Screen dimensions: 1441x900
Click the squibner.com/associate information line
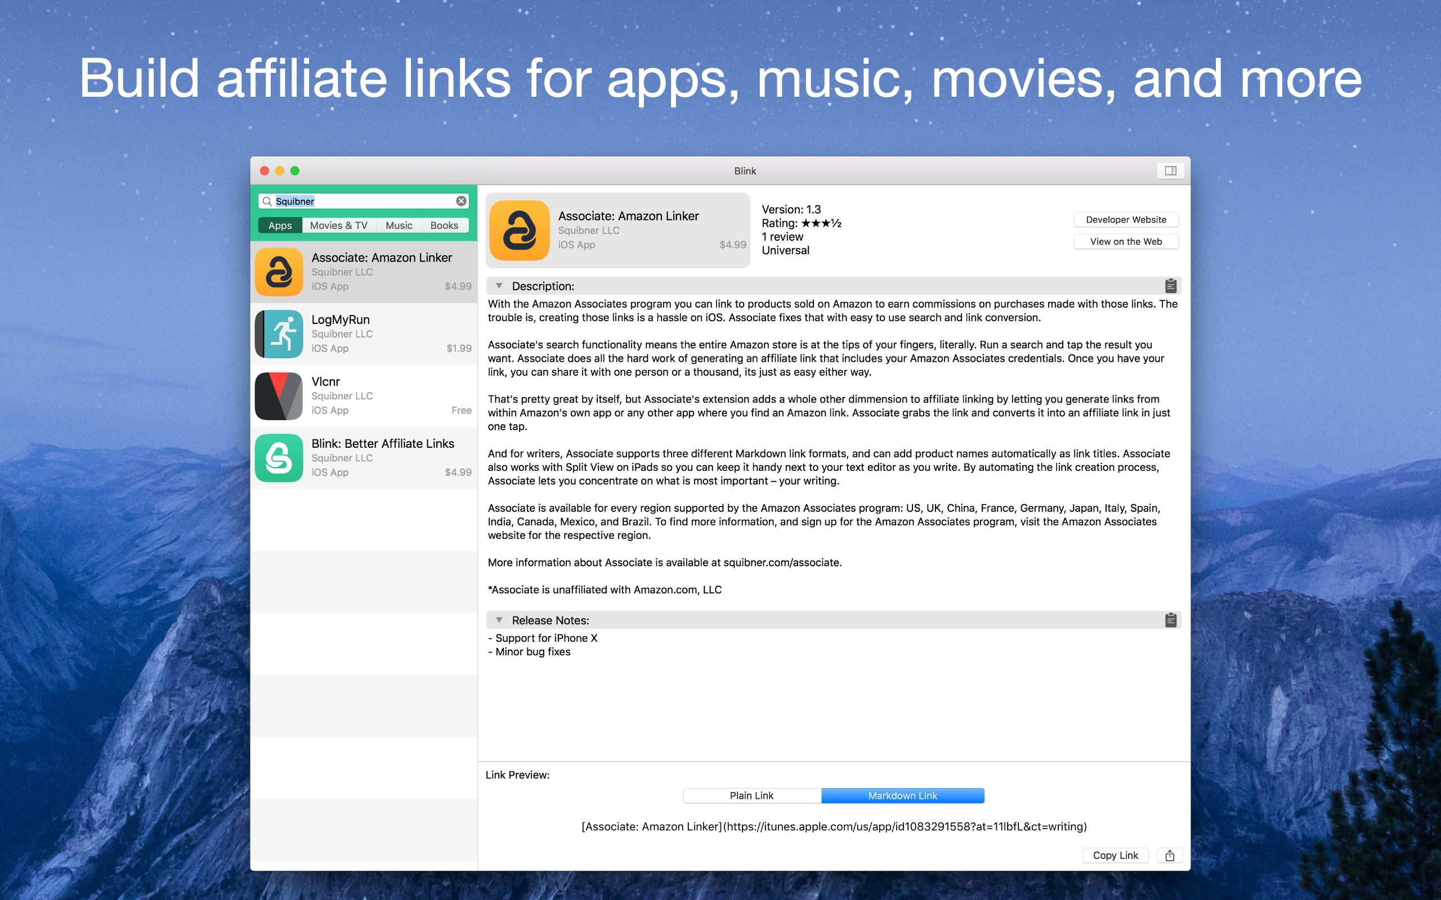pos(665,562)
